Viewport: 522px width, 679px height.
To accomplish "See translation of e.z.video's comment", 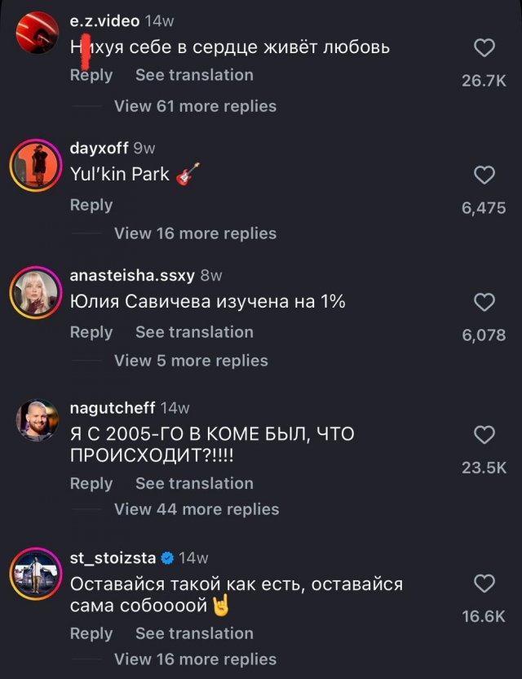I will 194,74.
